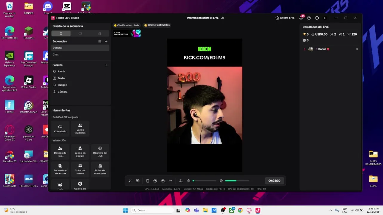Click the CPU: 10.16% status entry
This screenshot has width=383, height=215.
pos(152,189)
